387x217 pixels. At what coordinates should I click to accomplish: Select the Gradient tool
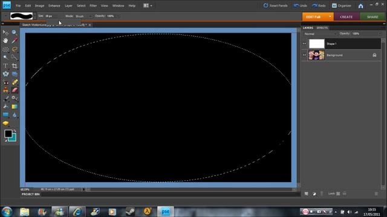15,107
